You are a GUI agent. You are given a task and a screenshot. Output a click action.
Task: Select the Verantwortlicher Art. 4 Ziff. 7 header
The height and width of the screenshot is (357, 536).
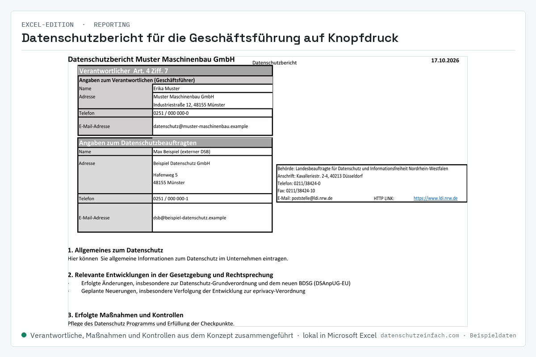pyautogui.click(x=175, y=71)
